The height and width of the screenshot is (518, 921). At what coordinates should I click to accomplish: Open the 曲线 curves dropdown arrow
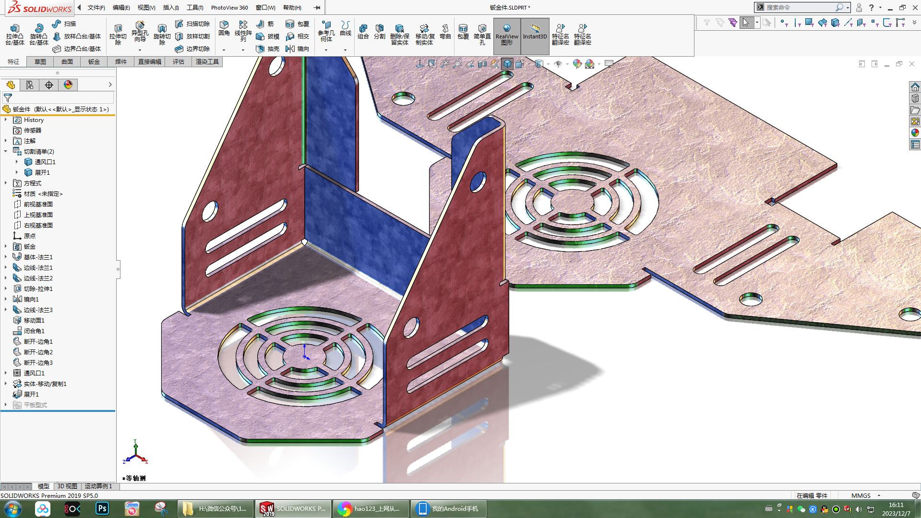[x=345, y=50]
